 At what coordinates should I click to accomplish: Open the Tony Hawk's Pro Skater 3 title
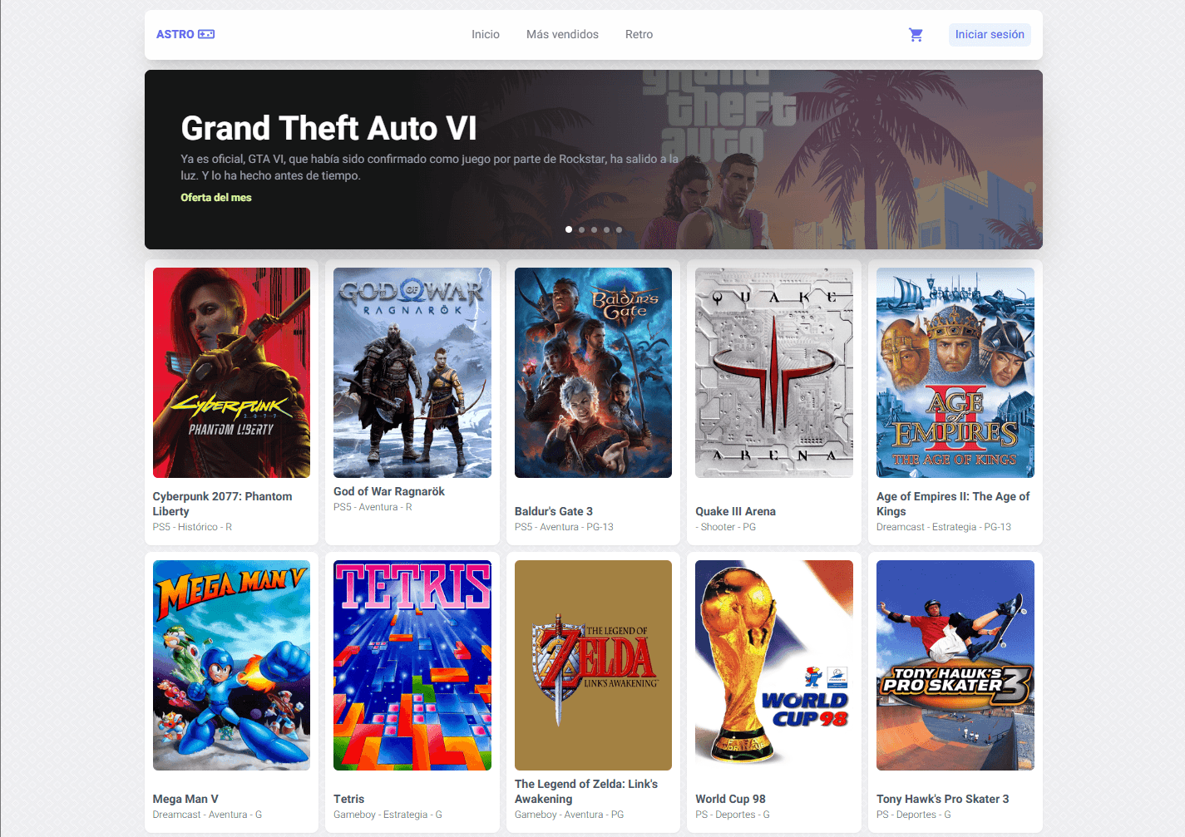tap(943, 799)
